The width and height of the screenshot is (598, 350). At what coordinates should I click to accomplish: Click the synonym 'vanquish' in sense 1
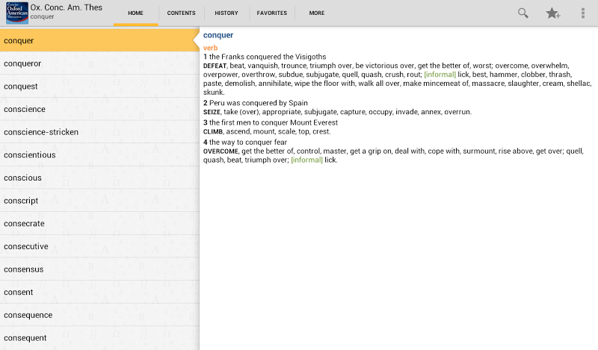[263, 66]
